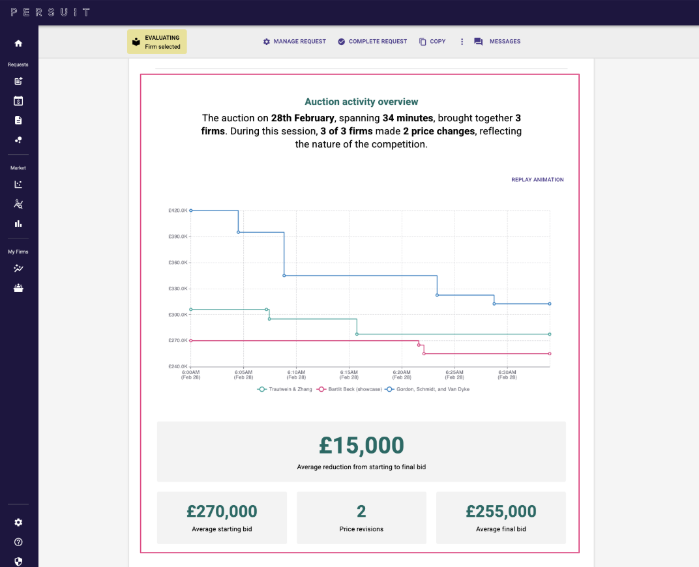This screenshot has width=699, height=567.
Task: Click Replay Animation link
Action: click(537, 180)
